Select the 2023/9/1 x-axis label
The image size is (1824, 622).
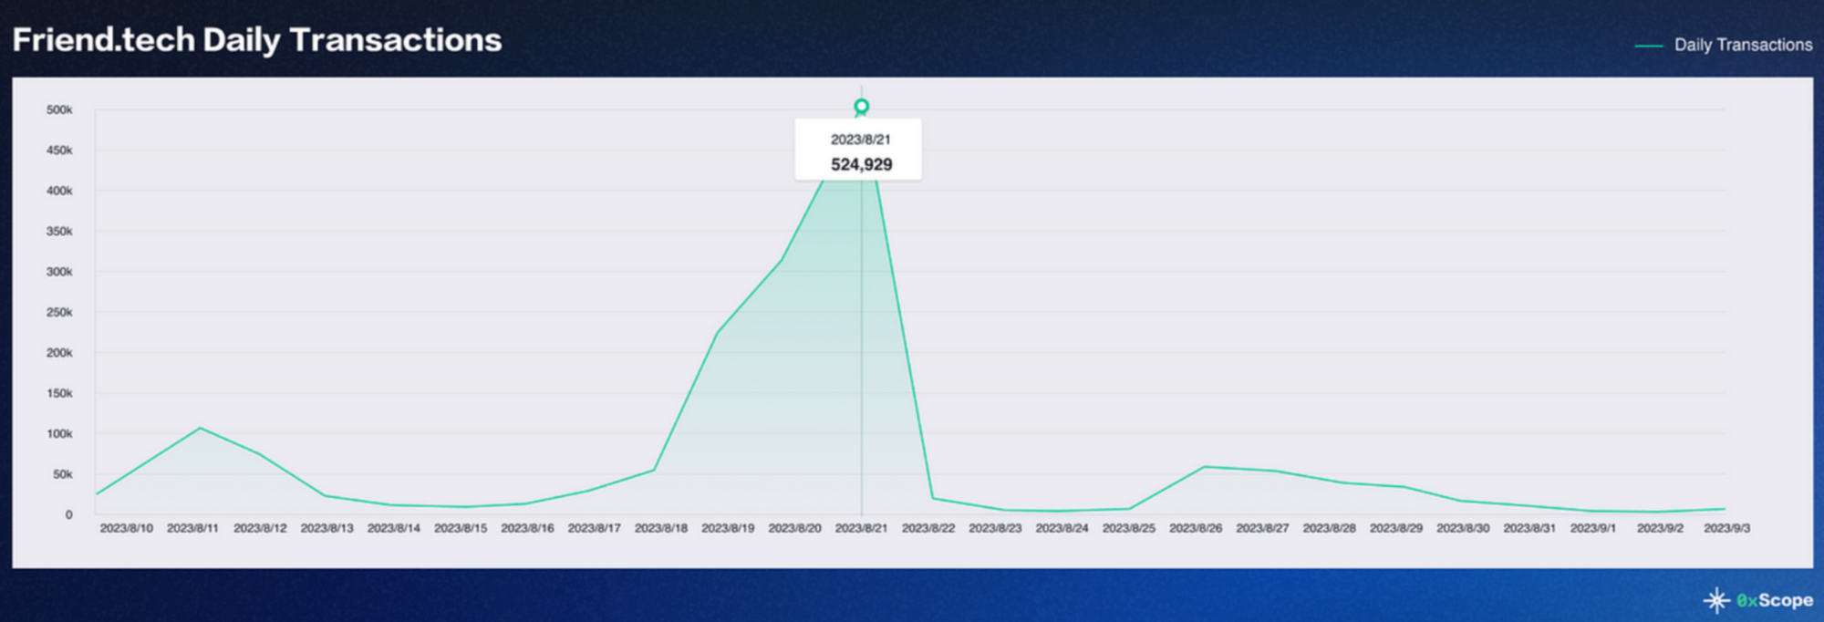pos(1593,528)
